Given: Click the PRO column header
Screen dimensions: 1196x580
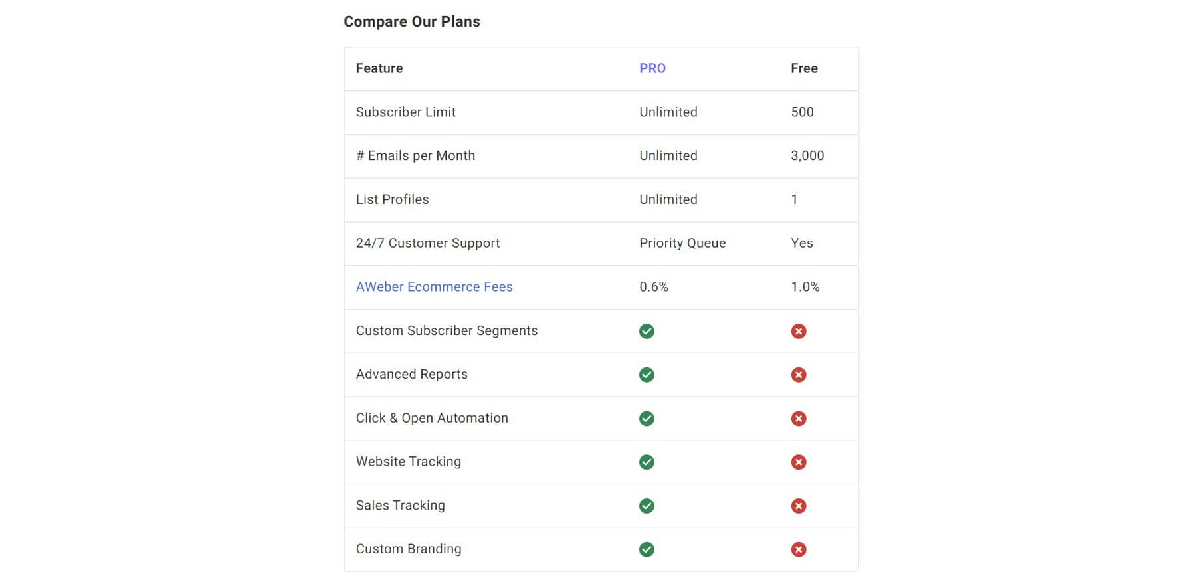Looking at the screenshot, I should 652,68.
